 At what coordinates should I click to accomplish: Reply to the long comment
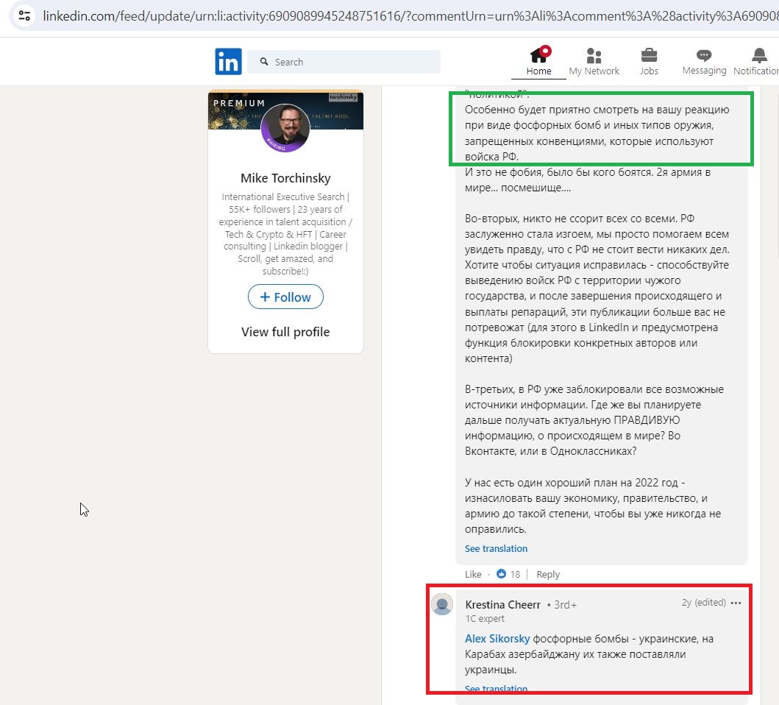coord(548,574)
